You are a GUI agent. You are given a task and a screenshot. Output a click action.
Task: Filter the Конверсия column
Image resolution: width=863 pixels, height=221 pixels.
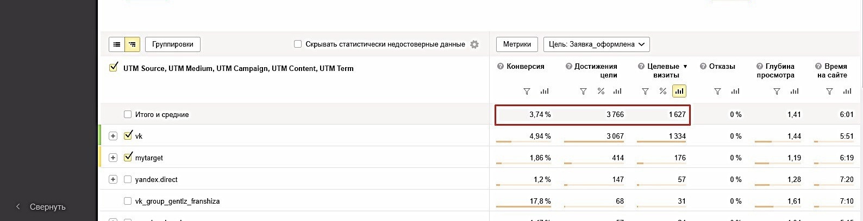click(x=527, y=92)
